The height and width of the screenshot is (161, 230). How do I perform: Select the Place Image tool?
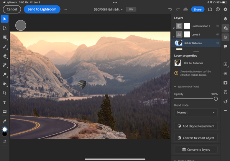point(5,111)
